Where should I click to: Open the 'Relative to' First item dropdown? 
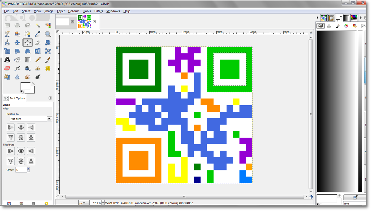click(x=31, y=119)
